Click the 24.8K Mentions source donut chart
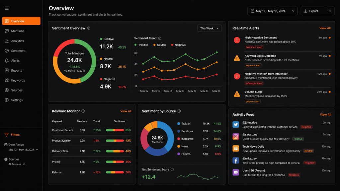 click(x=157, y=139)
